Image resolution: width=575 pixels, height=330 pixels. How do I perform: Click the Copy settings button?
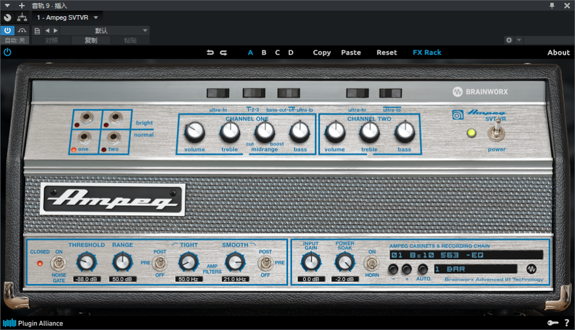pos(322,52)
